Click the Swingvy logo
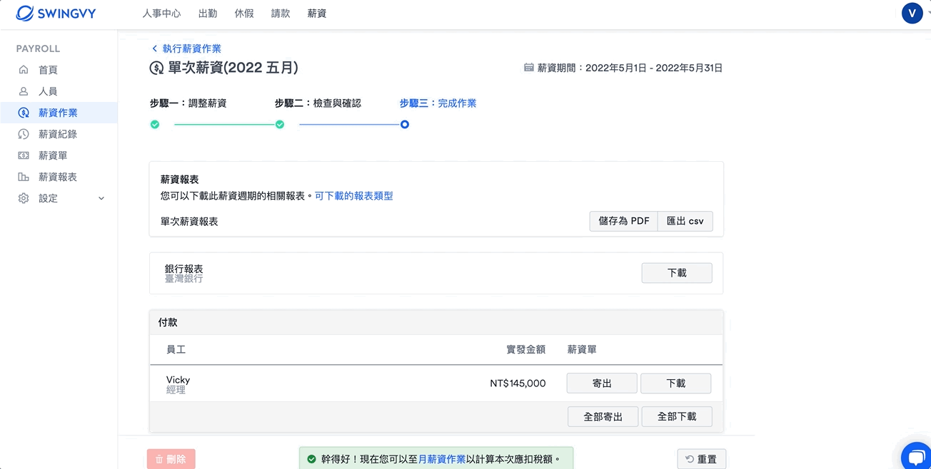 click(56, 14)
